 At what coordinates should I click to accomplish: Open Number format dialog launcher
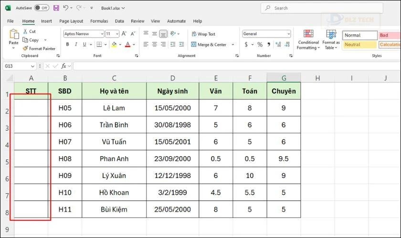[x=291, y=56]
